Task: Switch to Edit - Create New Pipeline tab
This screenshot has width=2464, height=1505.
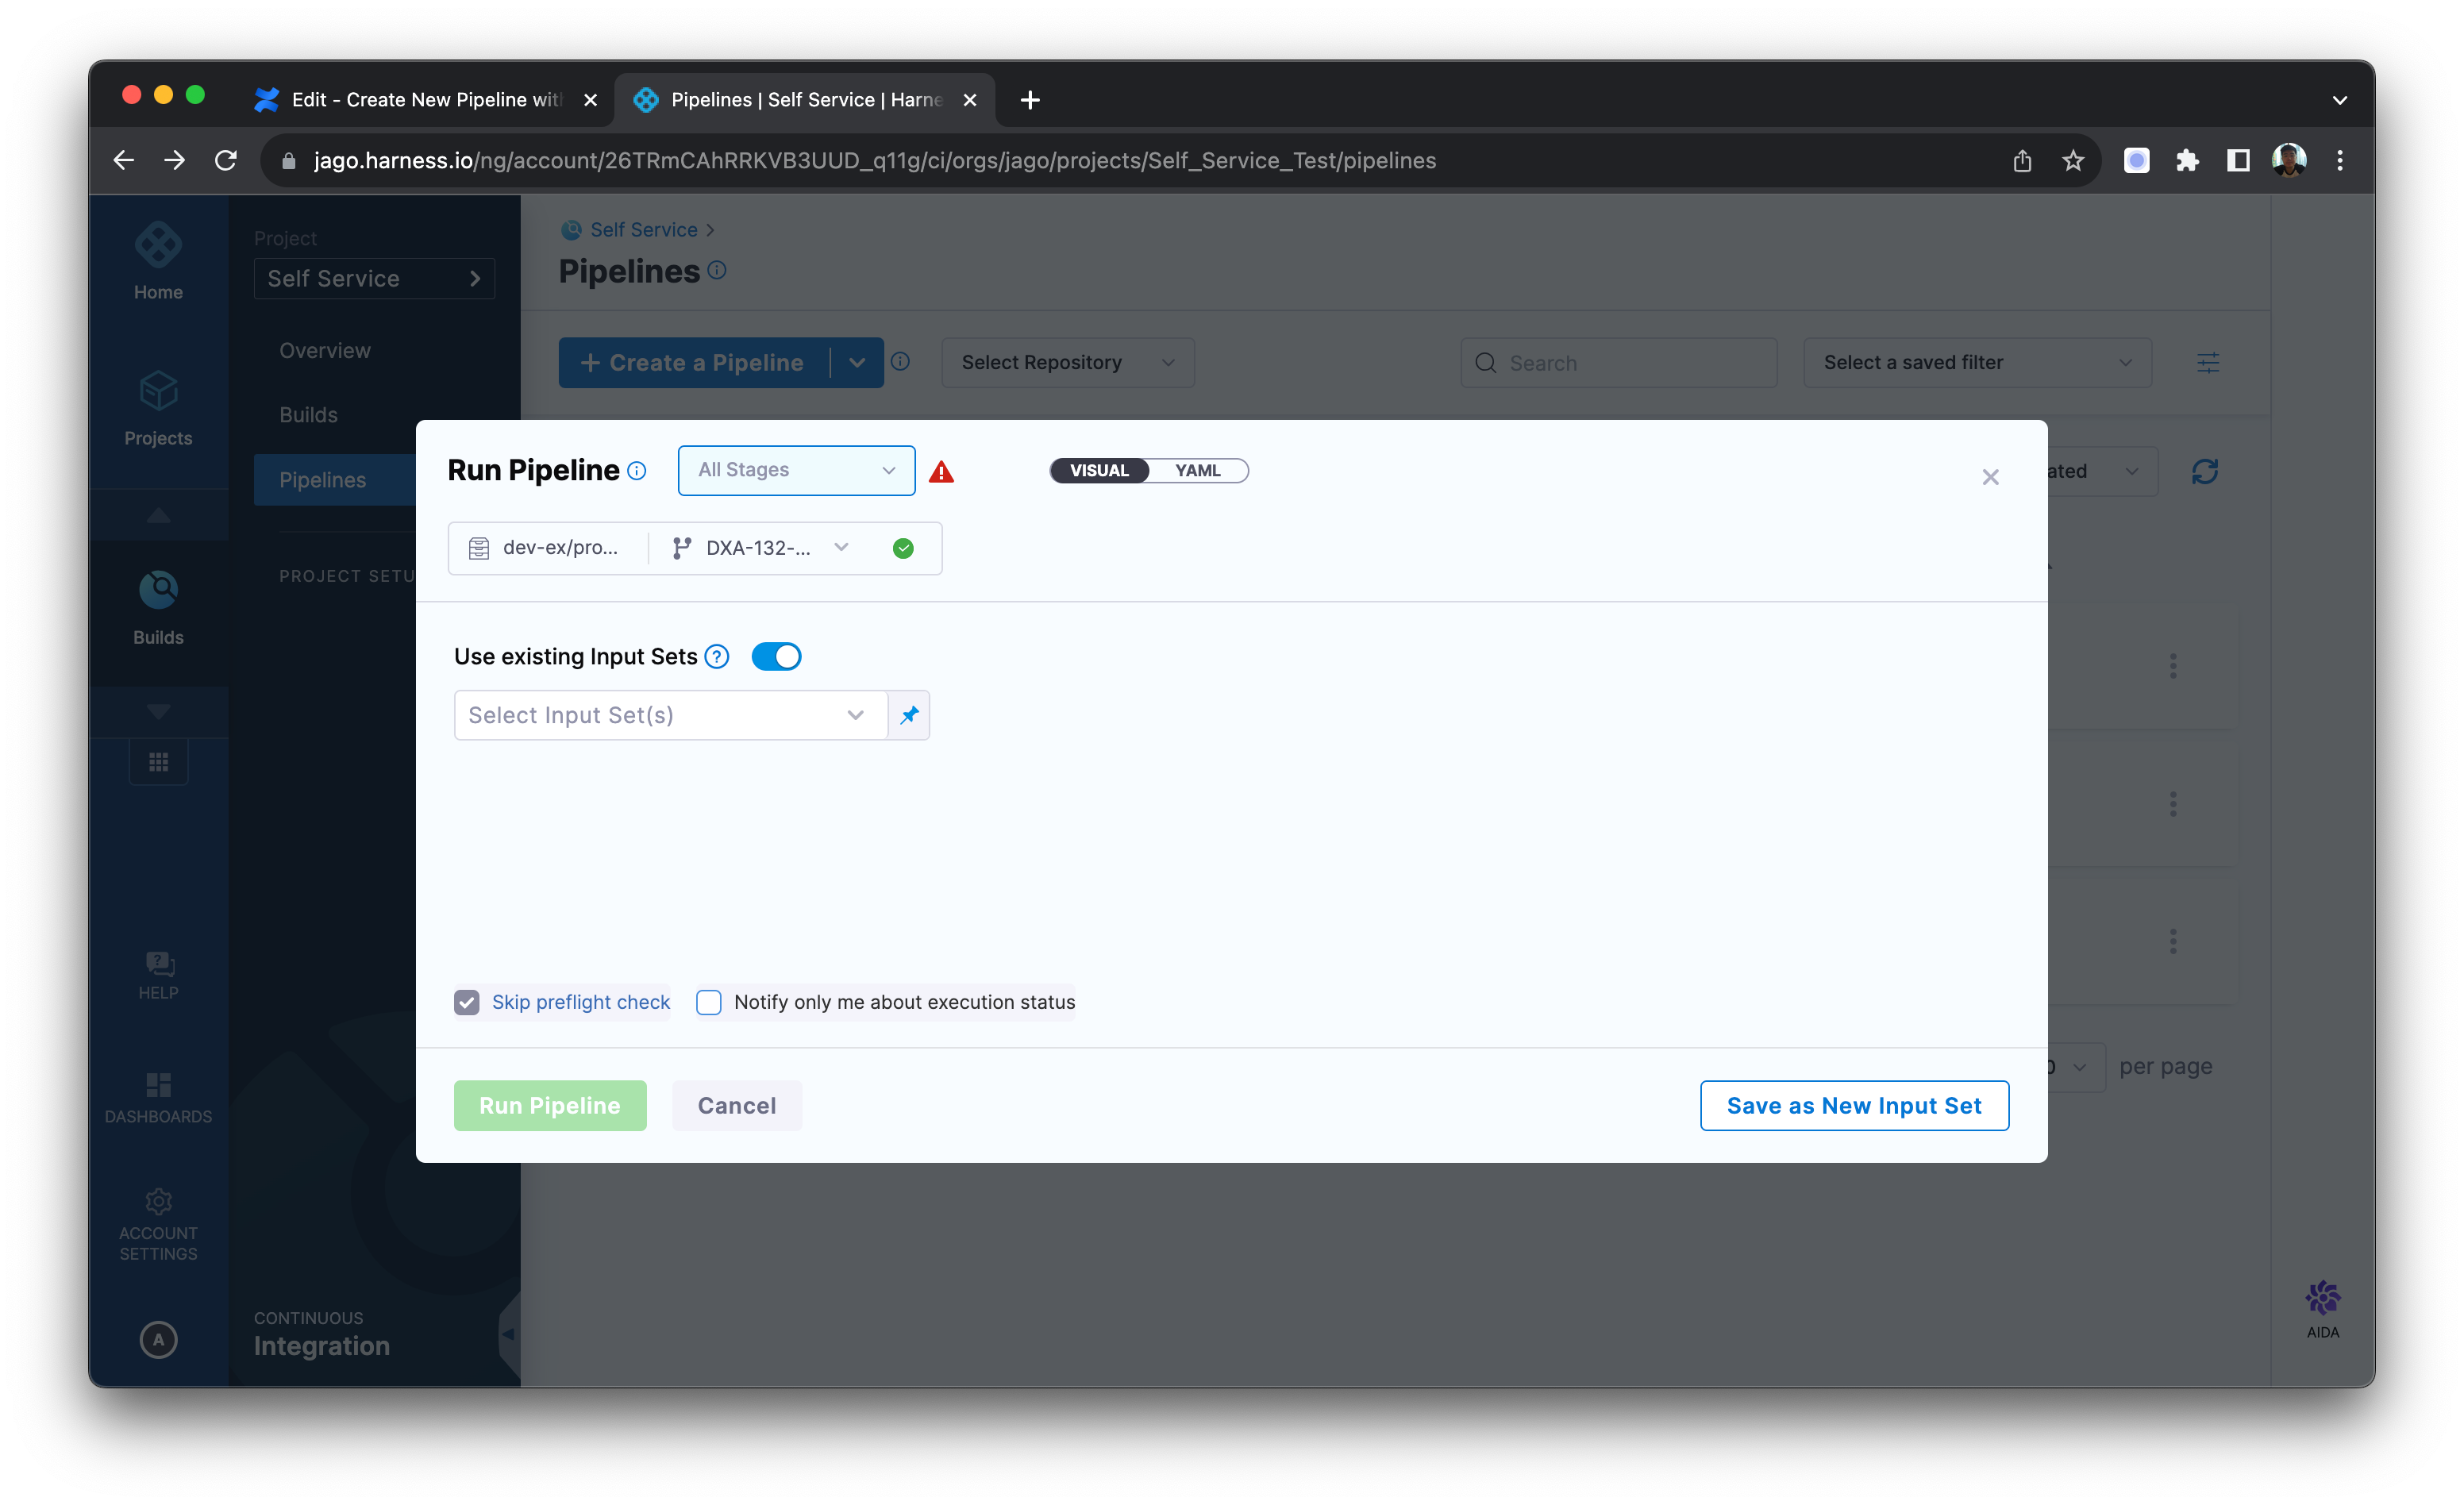Action: pos(425,99)
